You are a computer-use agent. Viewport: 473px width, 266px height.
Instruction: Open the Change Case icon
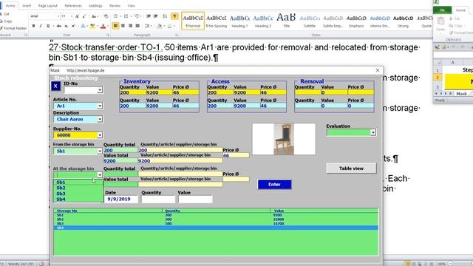click(95, 16)
